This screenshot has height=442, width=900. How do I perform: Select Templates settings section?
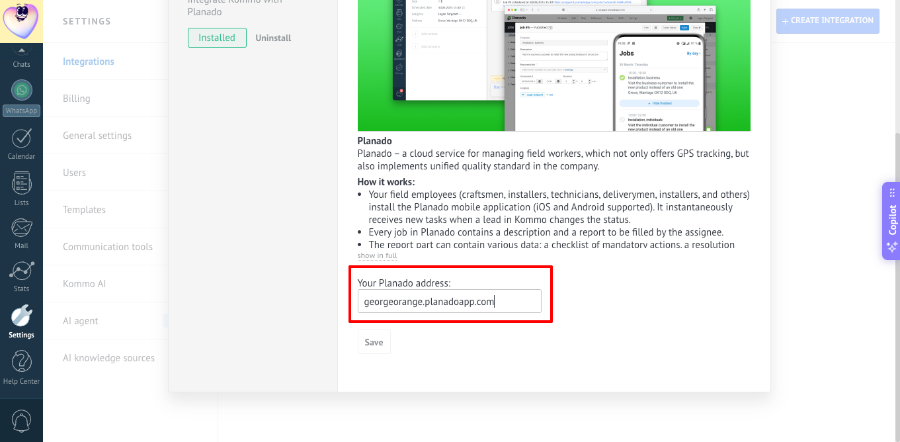[84, 210]
